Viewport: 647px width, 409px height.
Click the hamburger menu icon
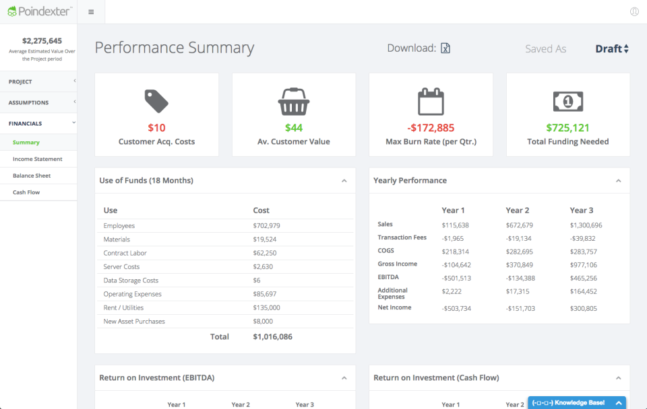[90, 11]
